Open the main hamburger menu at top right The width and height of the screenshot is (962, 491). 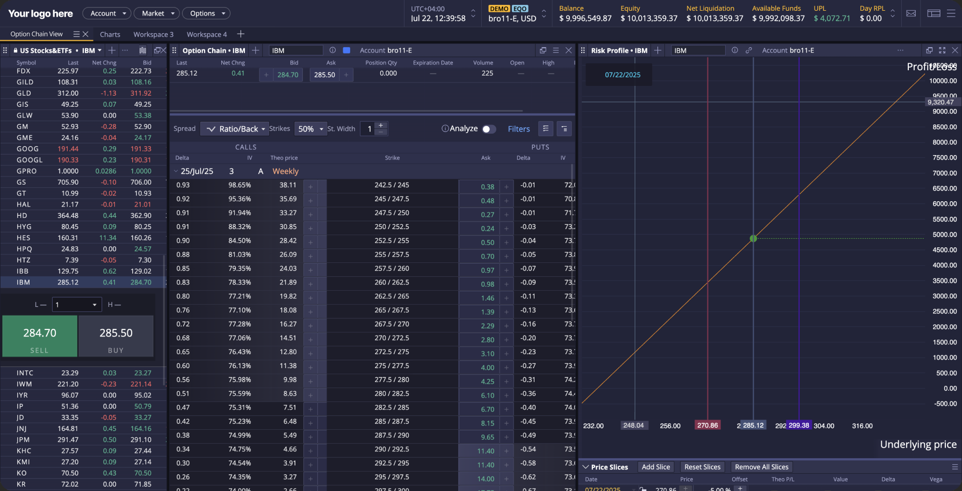pos(951,13)
